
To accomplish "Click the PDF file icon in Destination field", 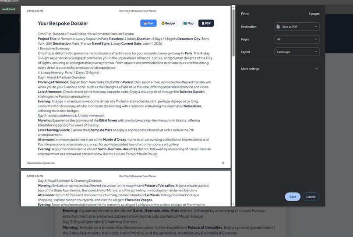I will click(x=278, y=27).
